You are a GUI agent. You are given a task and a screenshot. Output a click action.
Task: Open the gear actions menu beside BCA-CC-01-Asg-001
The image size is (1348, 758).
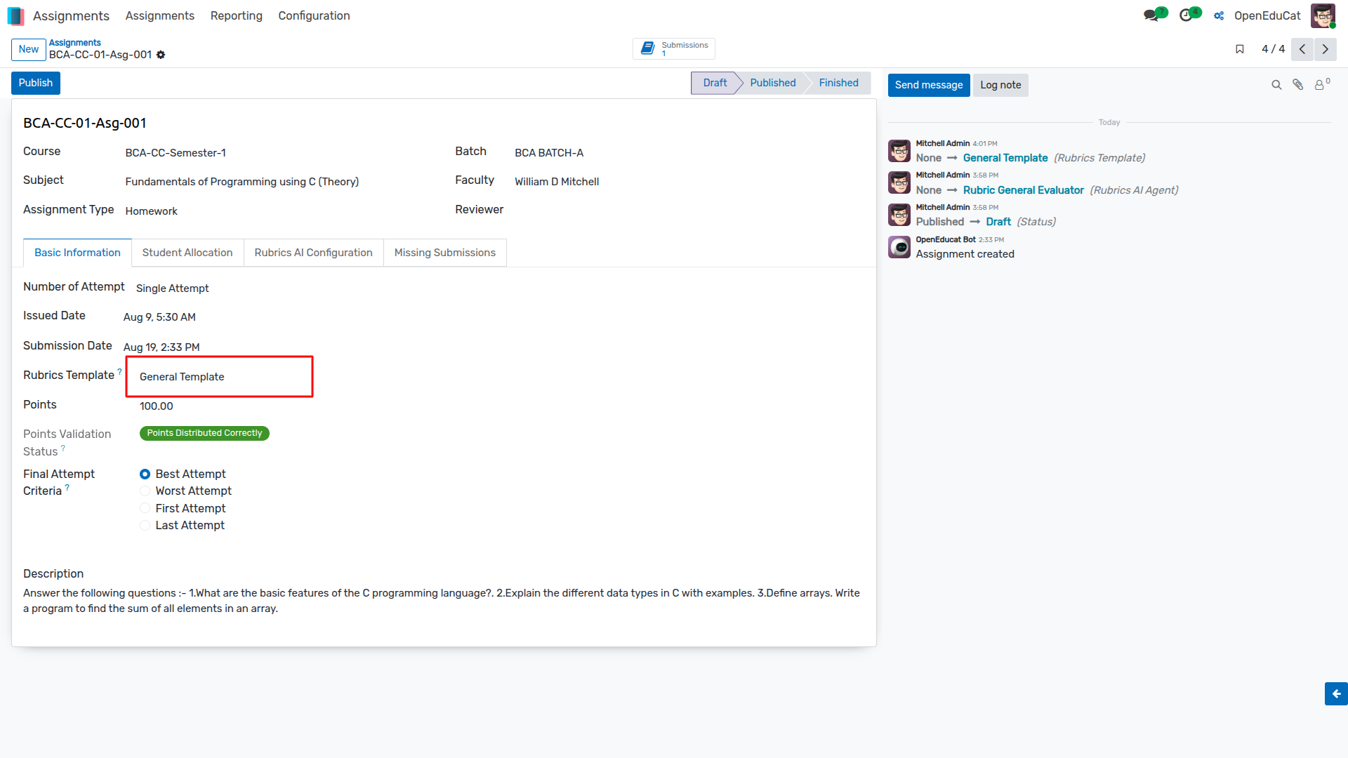pyautogui.click(x=161, y=55)
